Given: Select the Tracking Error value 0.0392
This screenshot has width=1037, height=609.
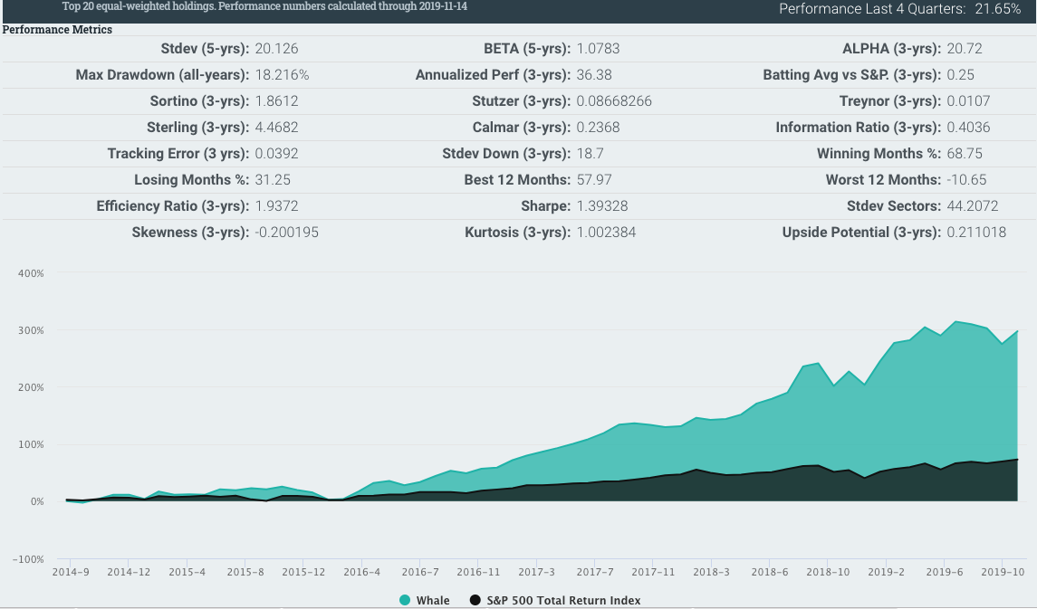Looking at the screenshot, I should click(276, 154).
